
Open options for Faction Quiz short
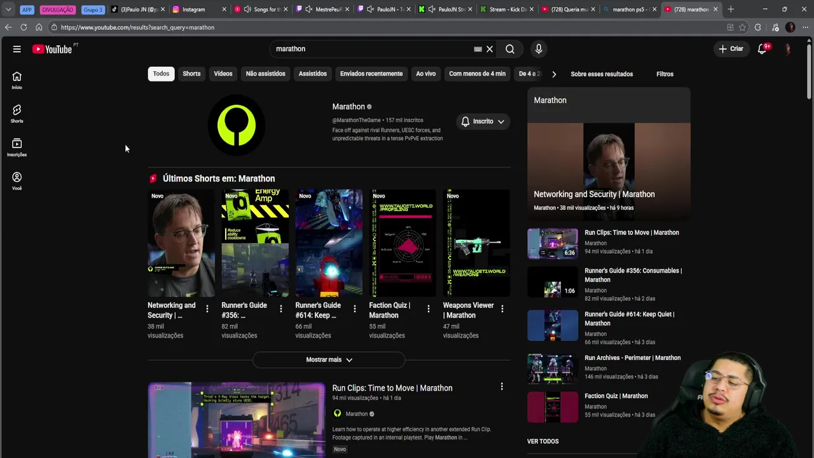click(428, 309)
